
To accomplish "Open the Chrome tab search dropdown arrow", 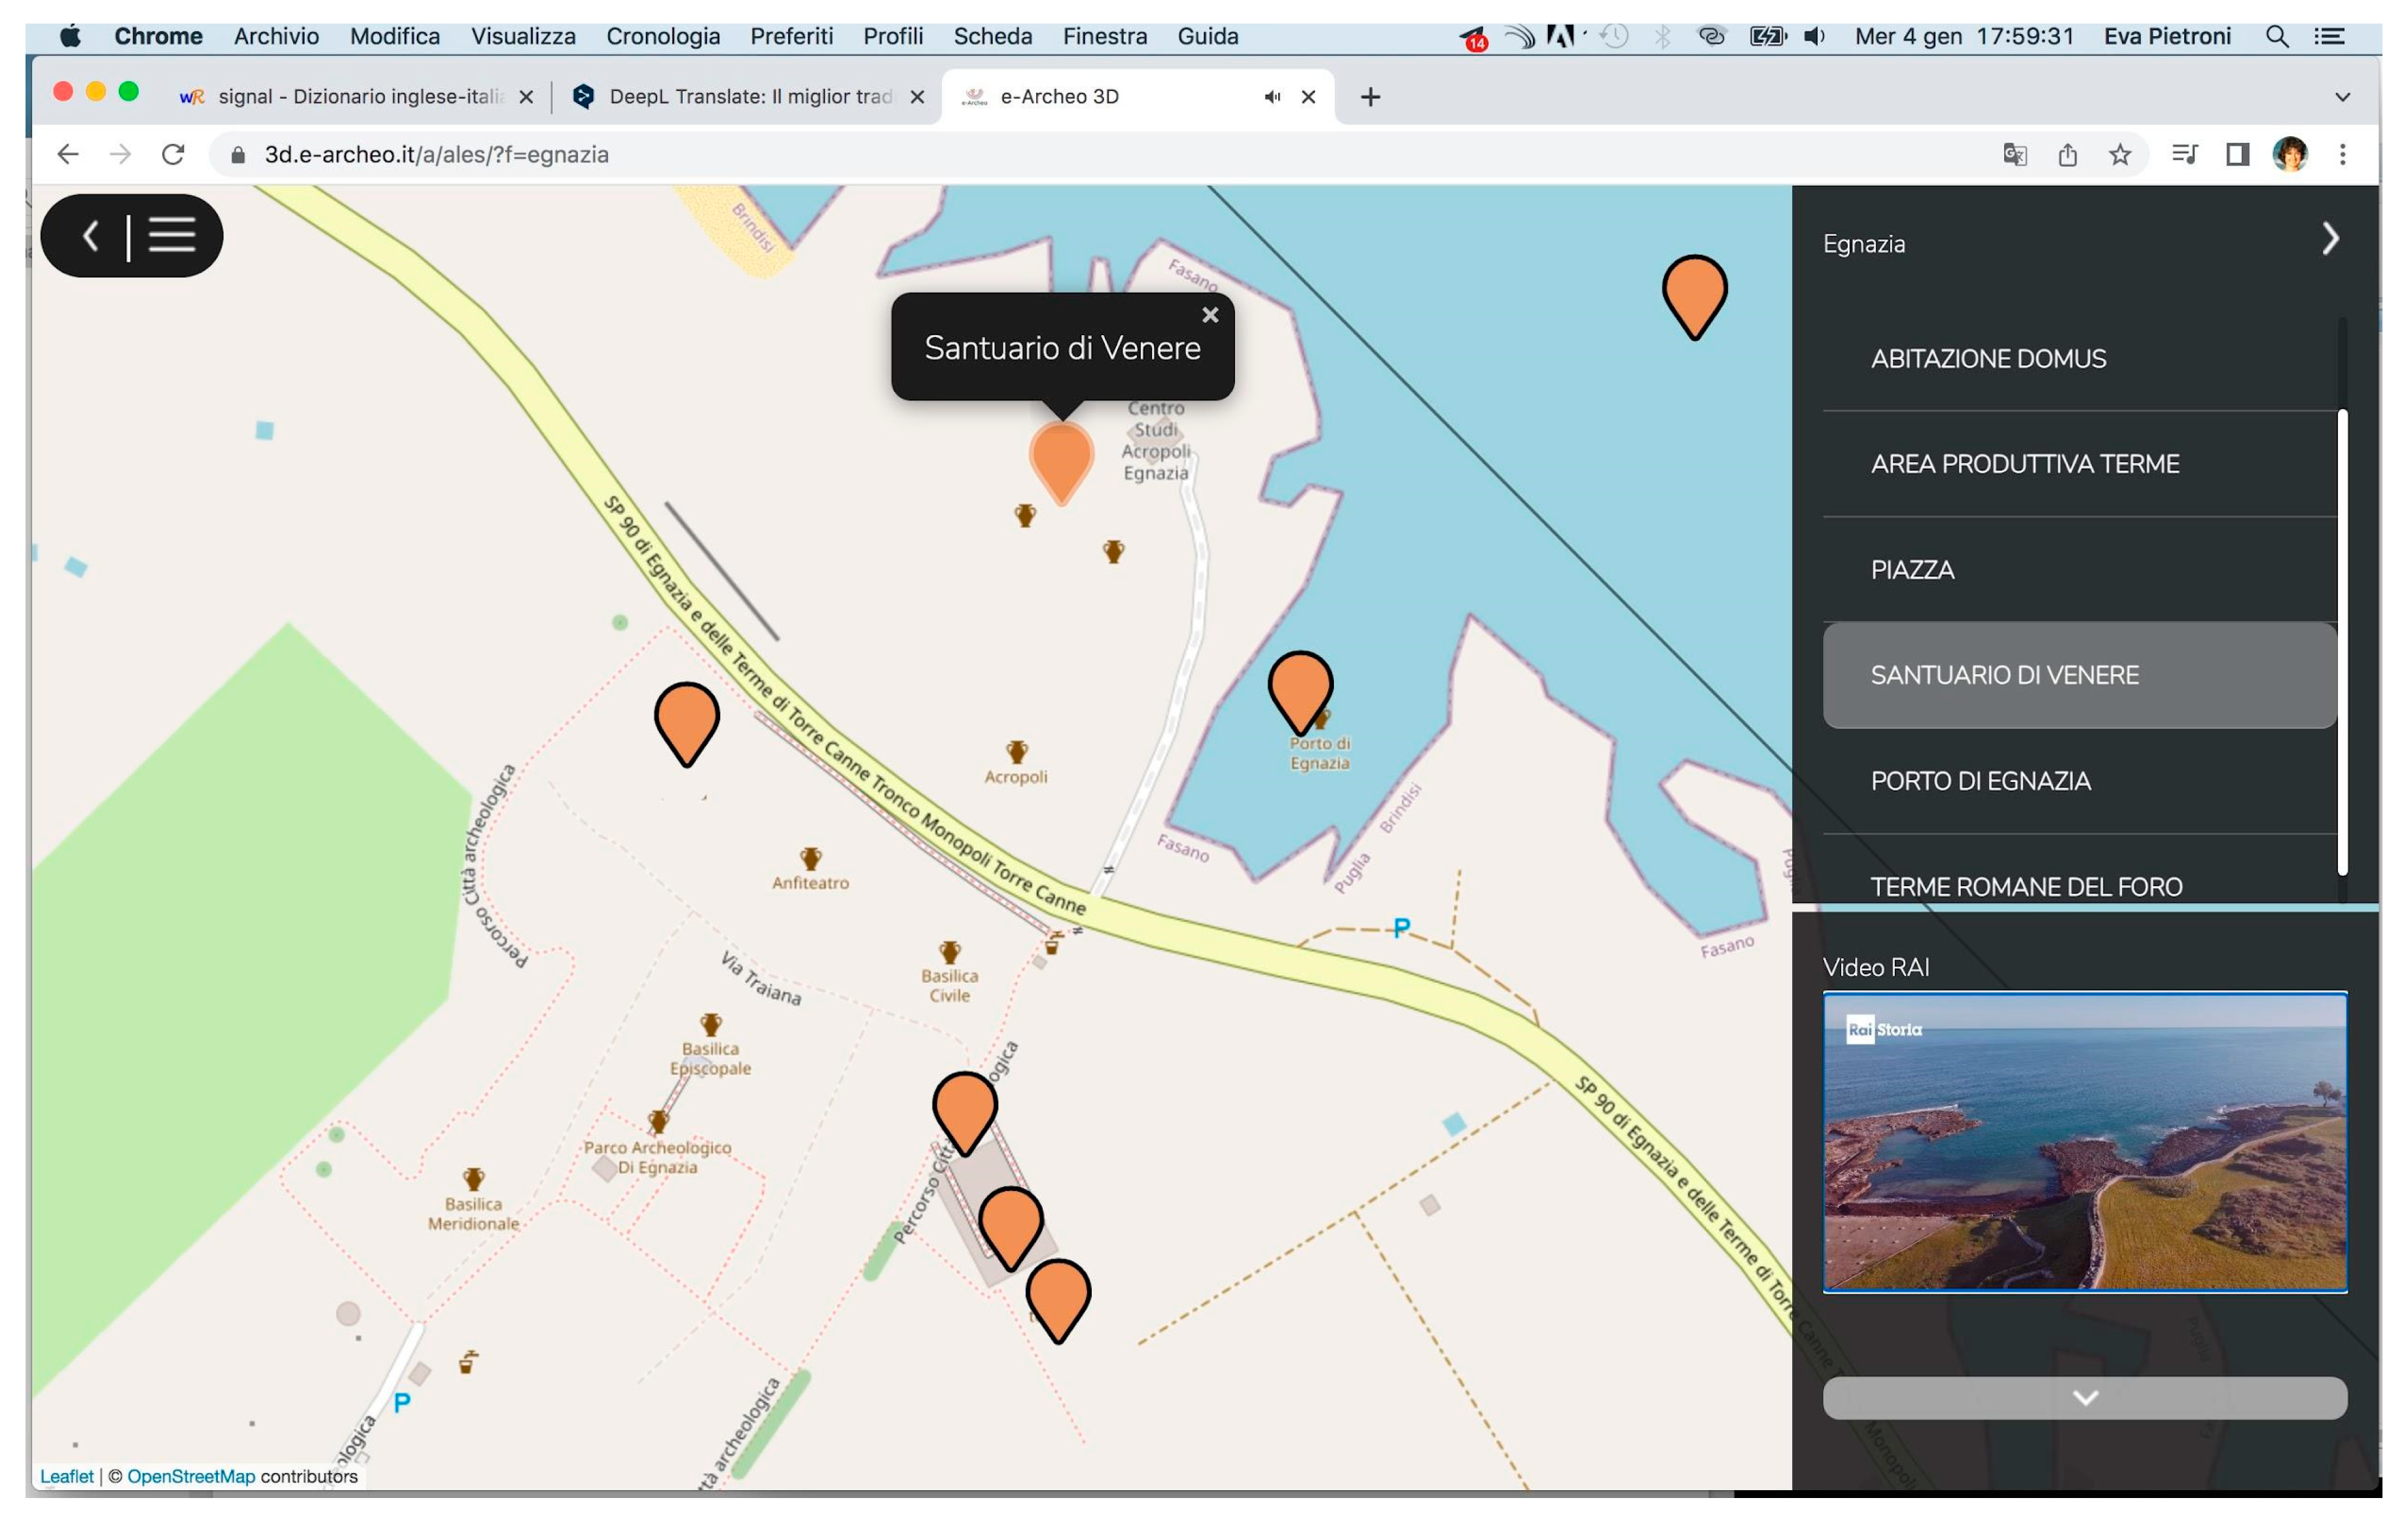I will pyautogui.click(x=2342, y=97).
